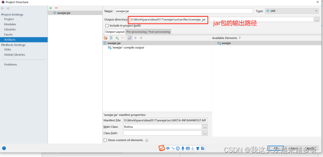The width and height of the screenshot is (323, 157).
Task: Switch to Pre-processing tab
Action: click(x=136, y=32)
